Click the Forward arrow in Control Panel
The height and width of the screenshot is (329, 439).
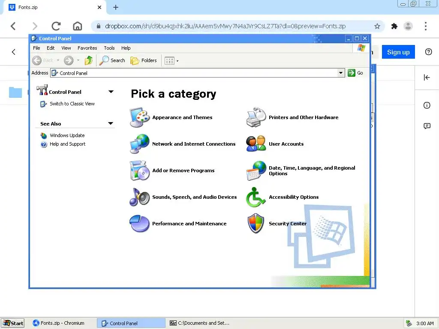69,60
